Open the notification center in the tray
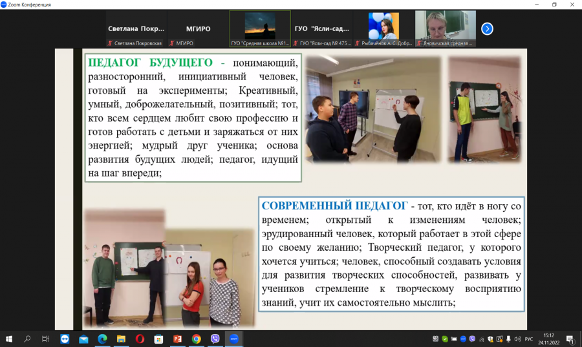The width and height of the screenshot is (582, 347). click(x=570, y=339)
